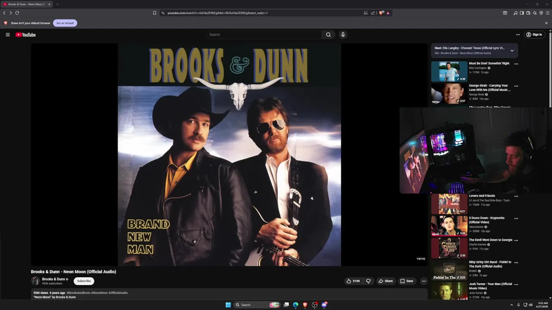Open the Brave Wallet icon

(528, 13)
